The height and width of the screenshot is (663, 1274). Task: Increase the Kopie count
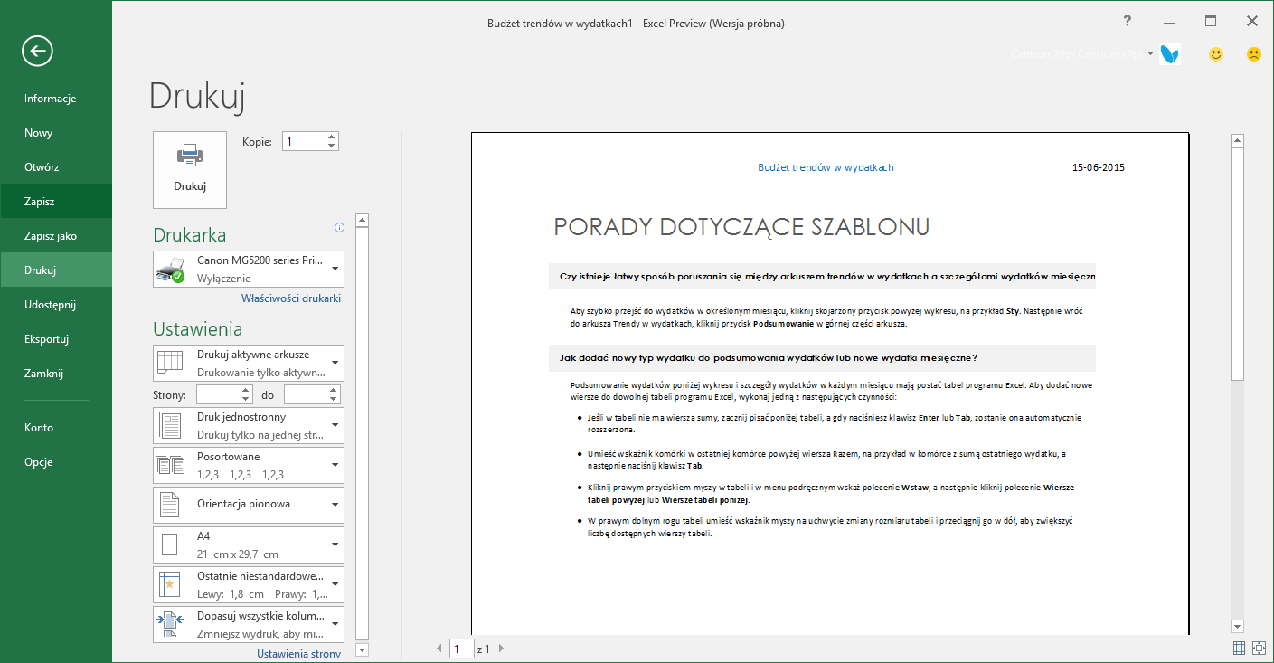coord(331,137)
